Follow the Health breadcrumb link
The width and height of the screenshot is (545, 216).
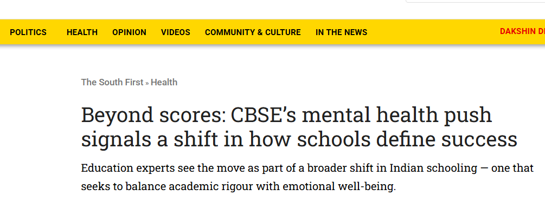(164, 82)
